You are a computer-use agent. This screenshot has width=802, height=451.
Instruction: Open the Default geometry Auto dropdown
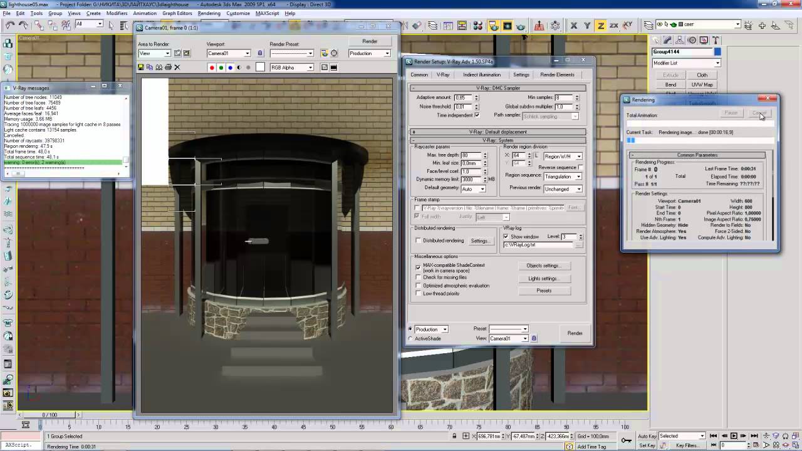click(474, 189)
